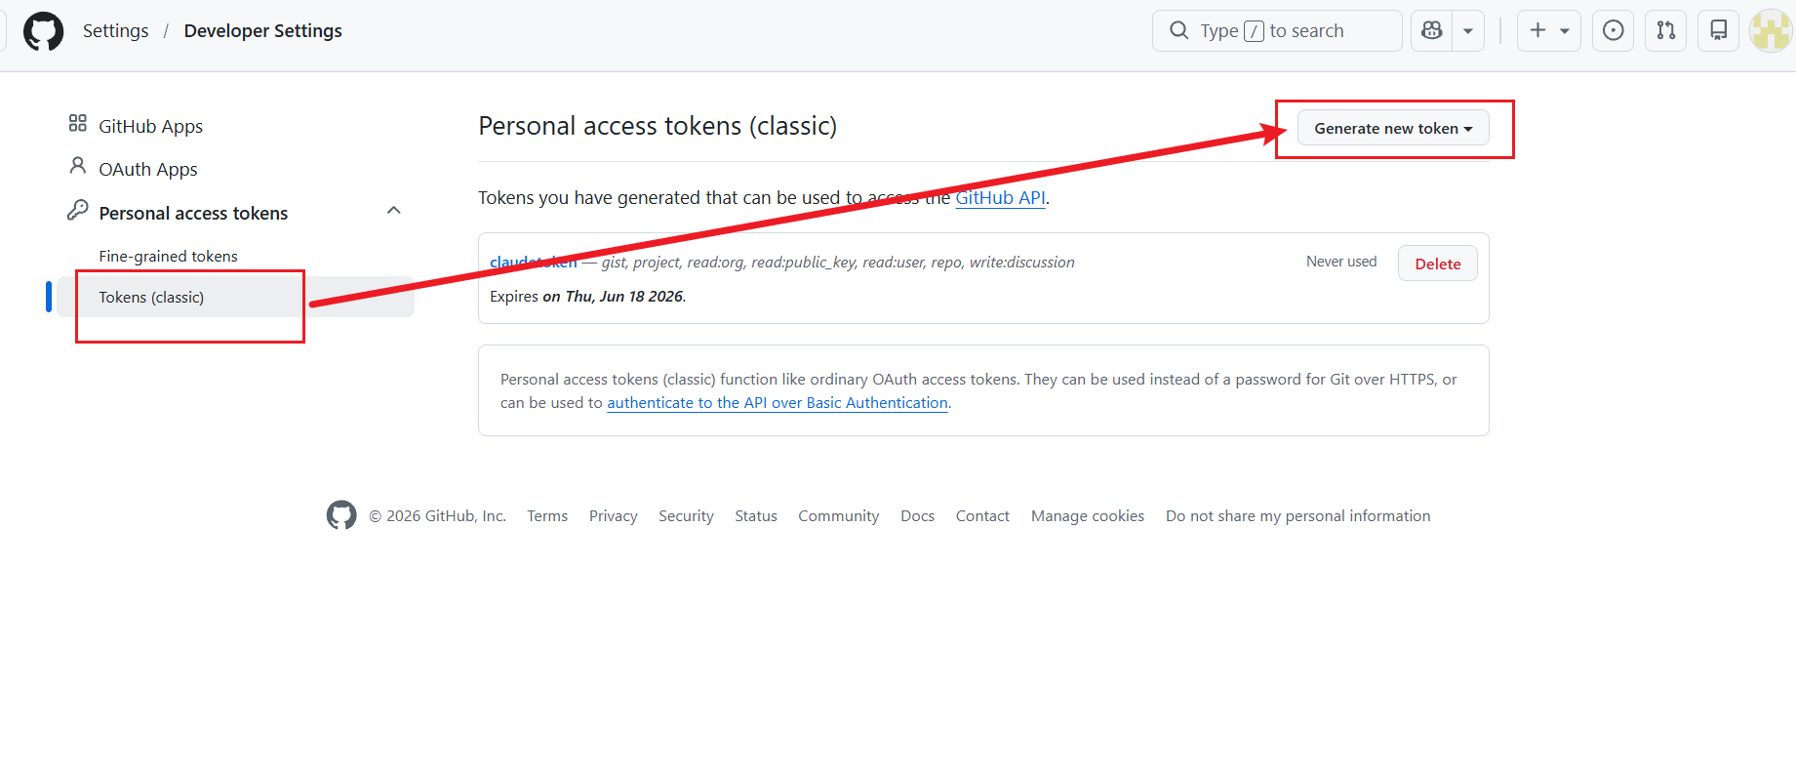The width and height of the screenshot is (1796, 772).
Task: Open the Community footer link
Action: pyautogui.click(x=839, y=516)
